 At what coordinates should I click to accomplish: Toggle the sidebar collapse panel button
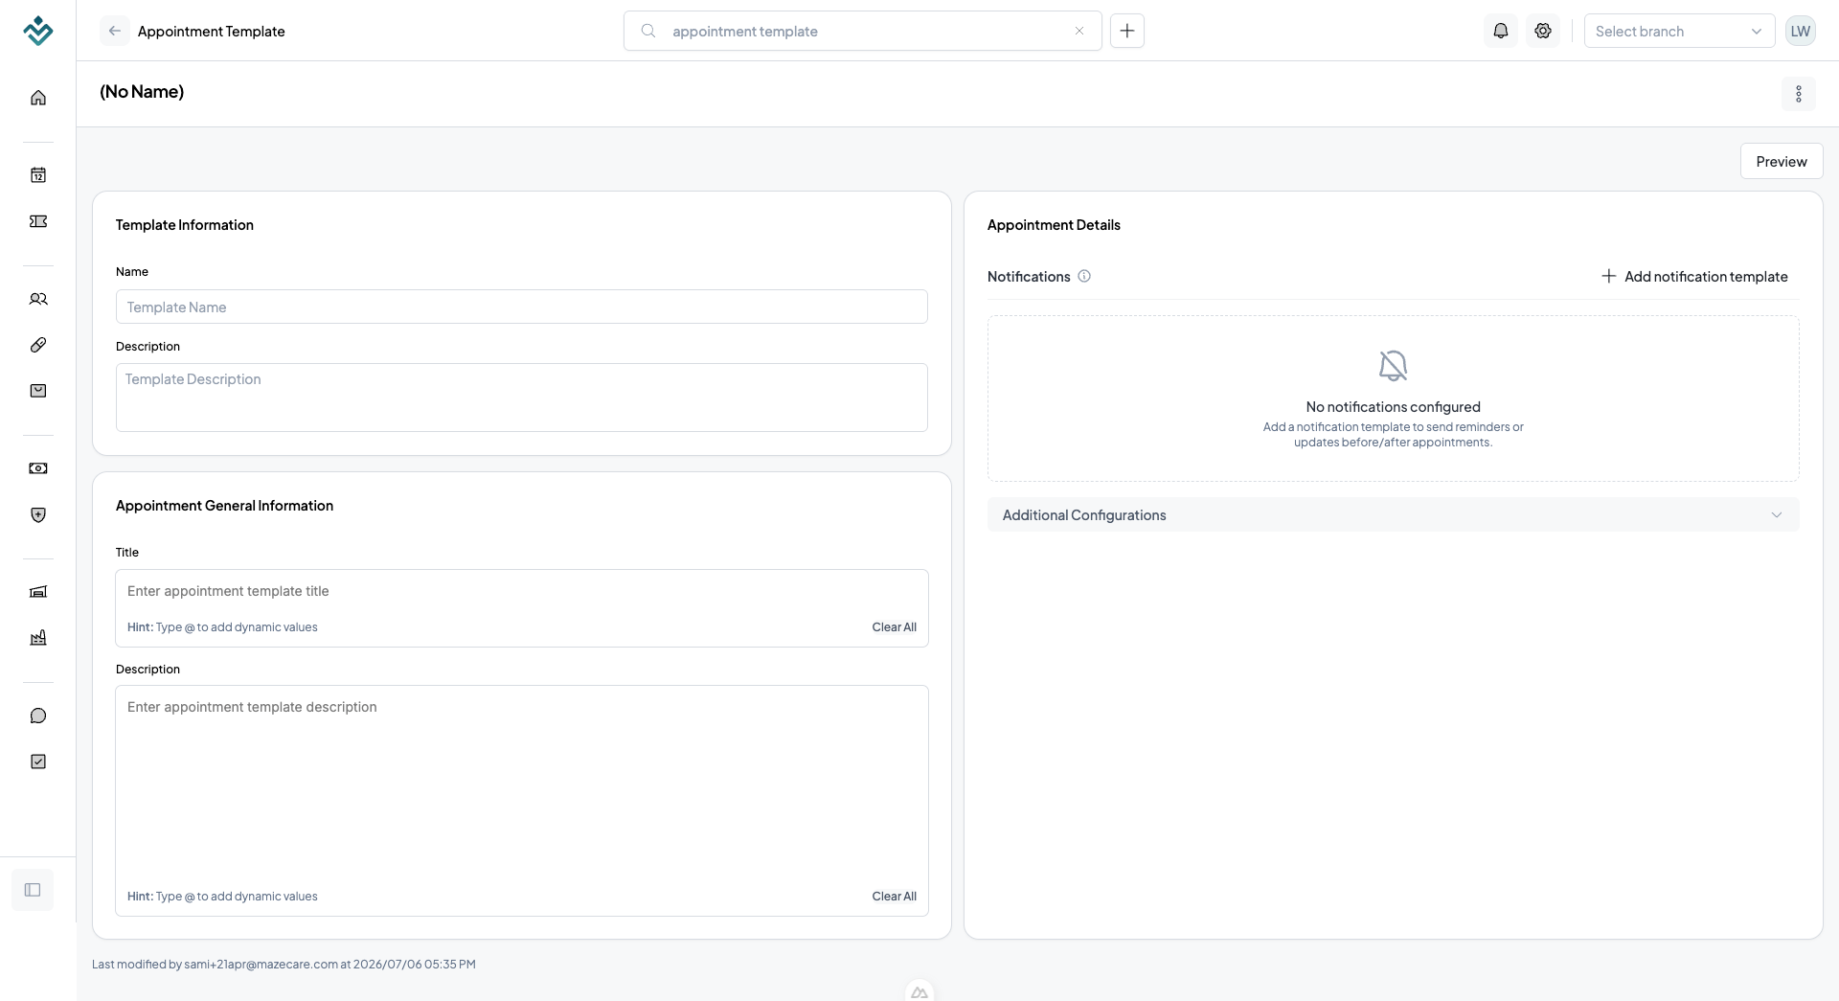tap(33, 890)
